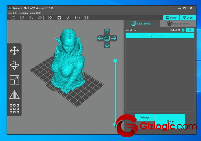Save project with the floppy disk icon
The image size is (201, 141).
click(x=22, y=18)
